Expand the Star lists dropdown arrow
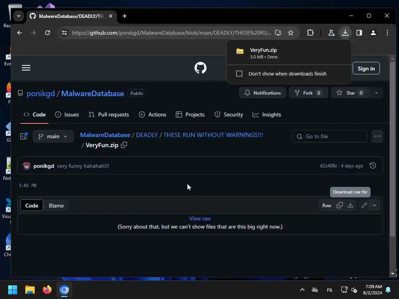399x299 pixels. tap(376, 93)
